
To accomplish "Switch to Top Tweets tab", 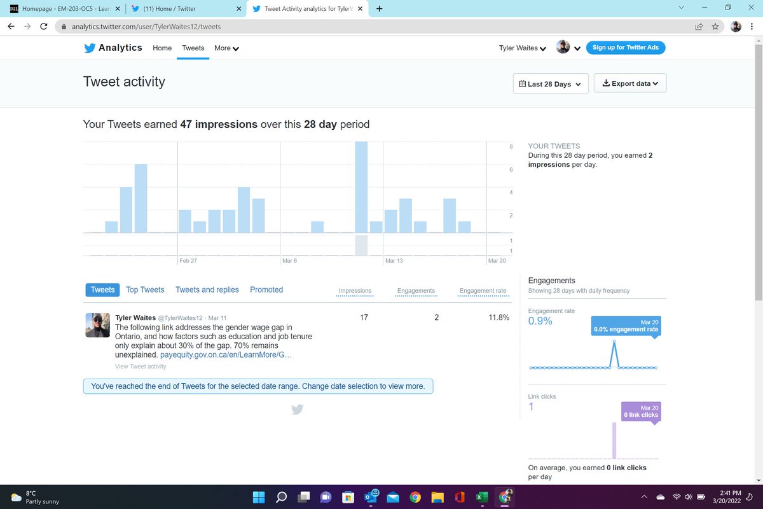I will click(145, 289).
